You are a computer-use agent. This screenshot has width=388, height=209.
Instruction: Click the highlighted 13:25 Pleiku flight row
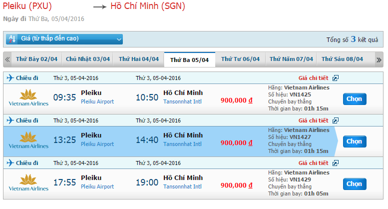(x=171, y=141)
